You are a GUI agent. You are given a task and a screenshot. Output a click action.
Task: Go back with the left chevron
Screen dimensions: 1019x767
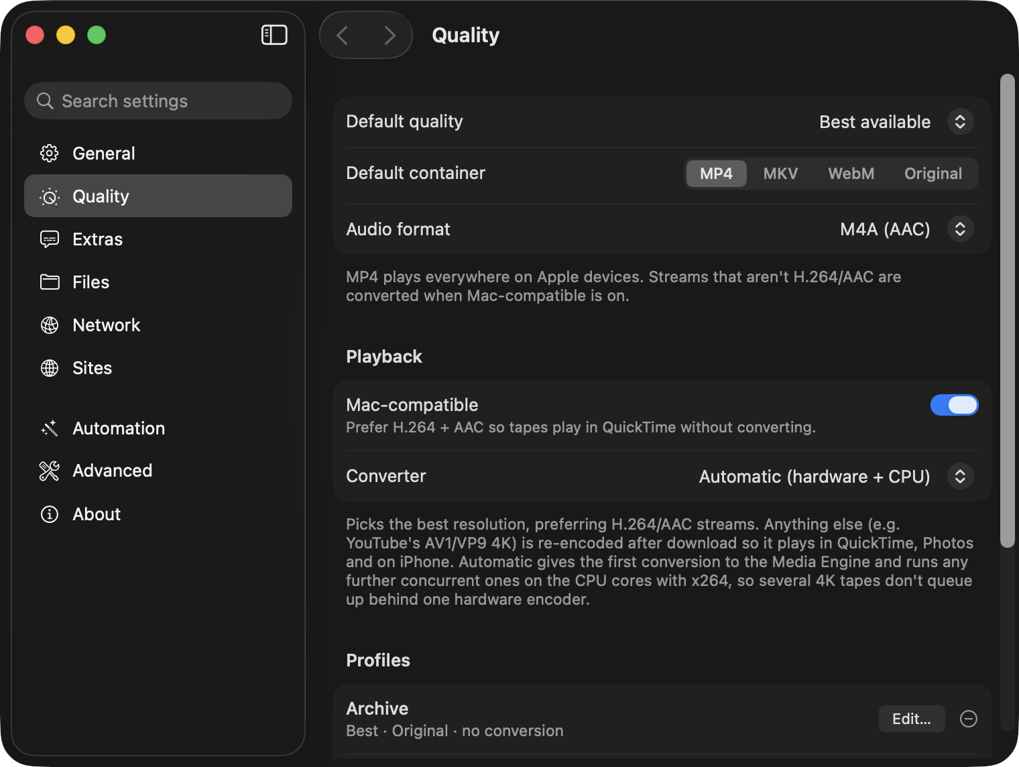(343, 35)
